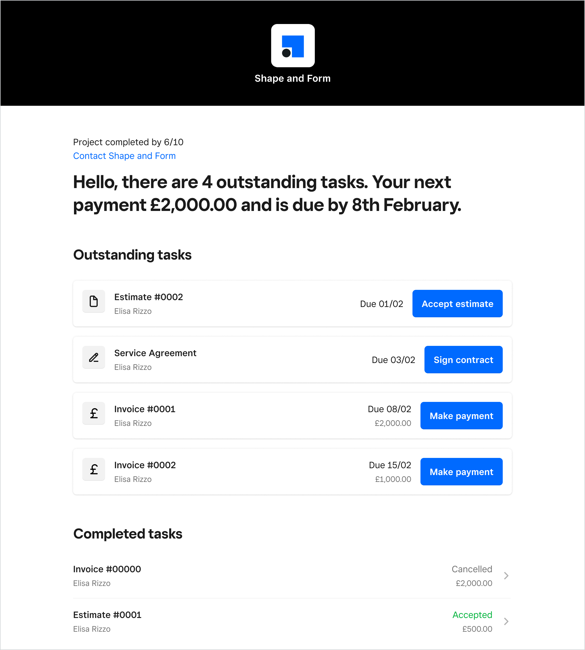The height and width of the screenshot is (650, 585).
Task: Click the Accepted status on Estimate #0001
Action: (x=472, y=615)
